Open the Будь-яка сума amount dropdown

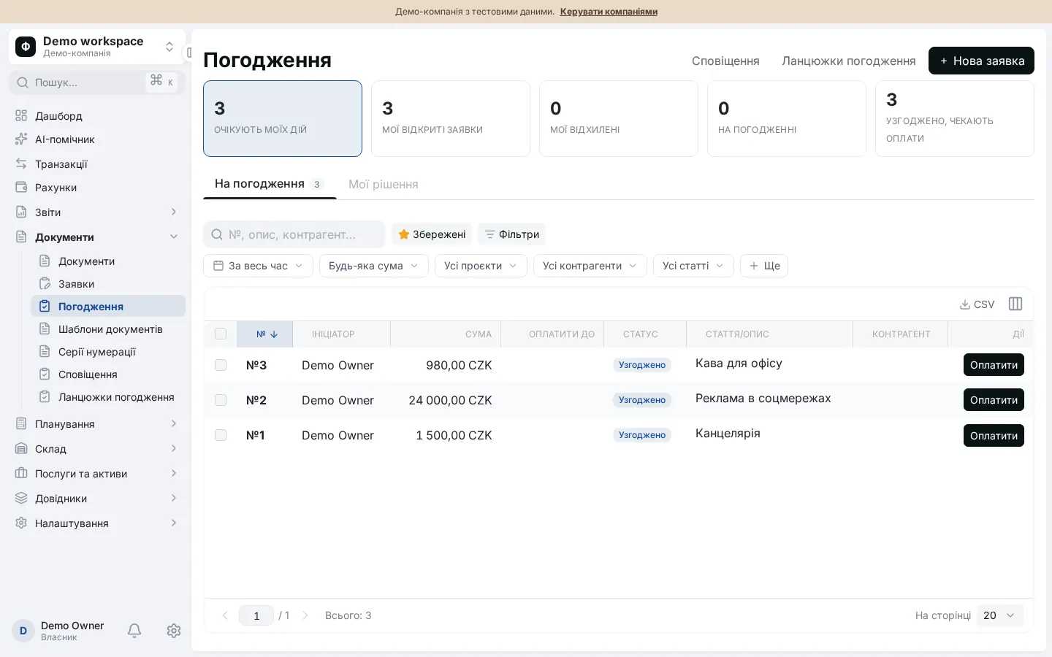pyautogui.click(x=373, y=266)
